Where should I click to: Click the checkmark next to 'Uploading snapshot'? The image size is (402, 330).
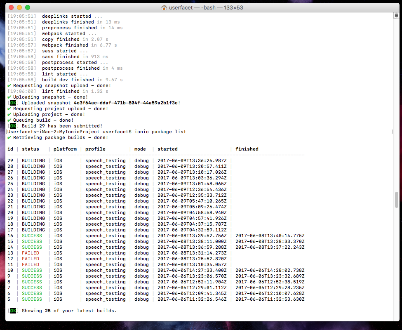[9, 97]
